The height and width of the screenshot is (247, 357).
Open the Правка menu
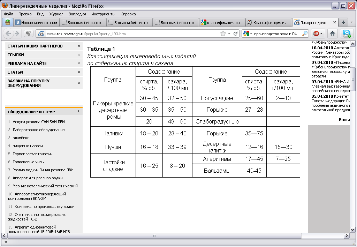(x=25, y=14)
